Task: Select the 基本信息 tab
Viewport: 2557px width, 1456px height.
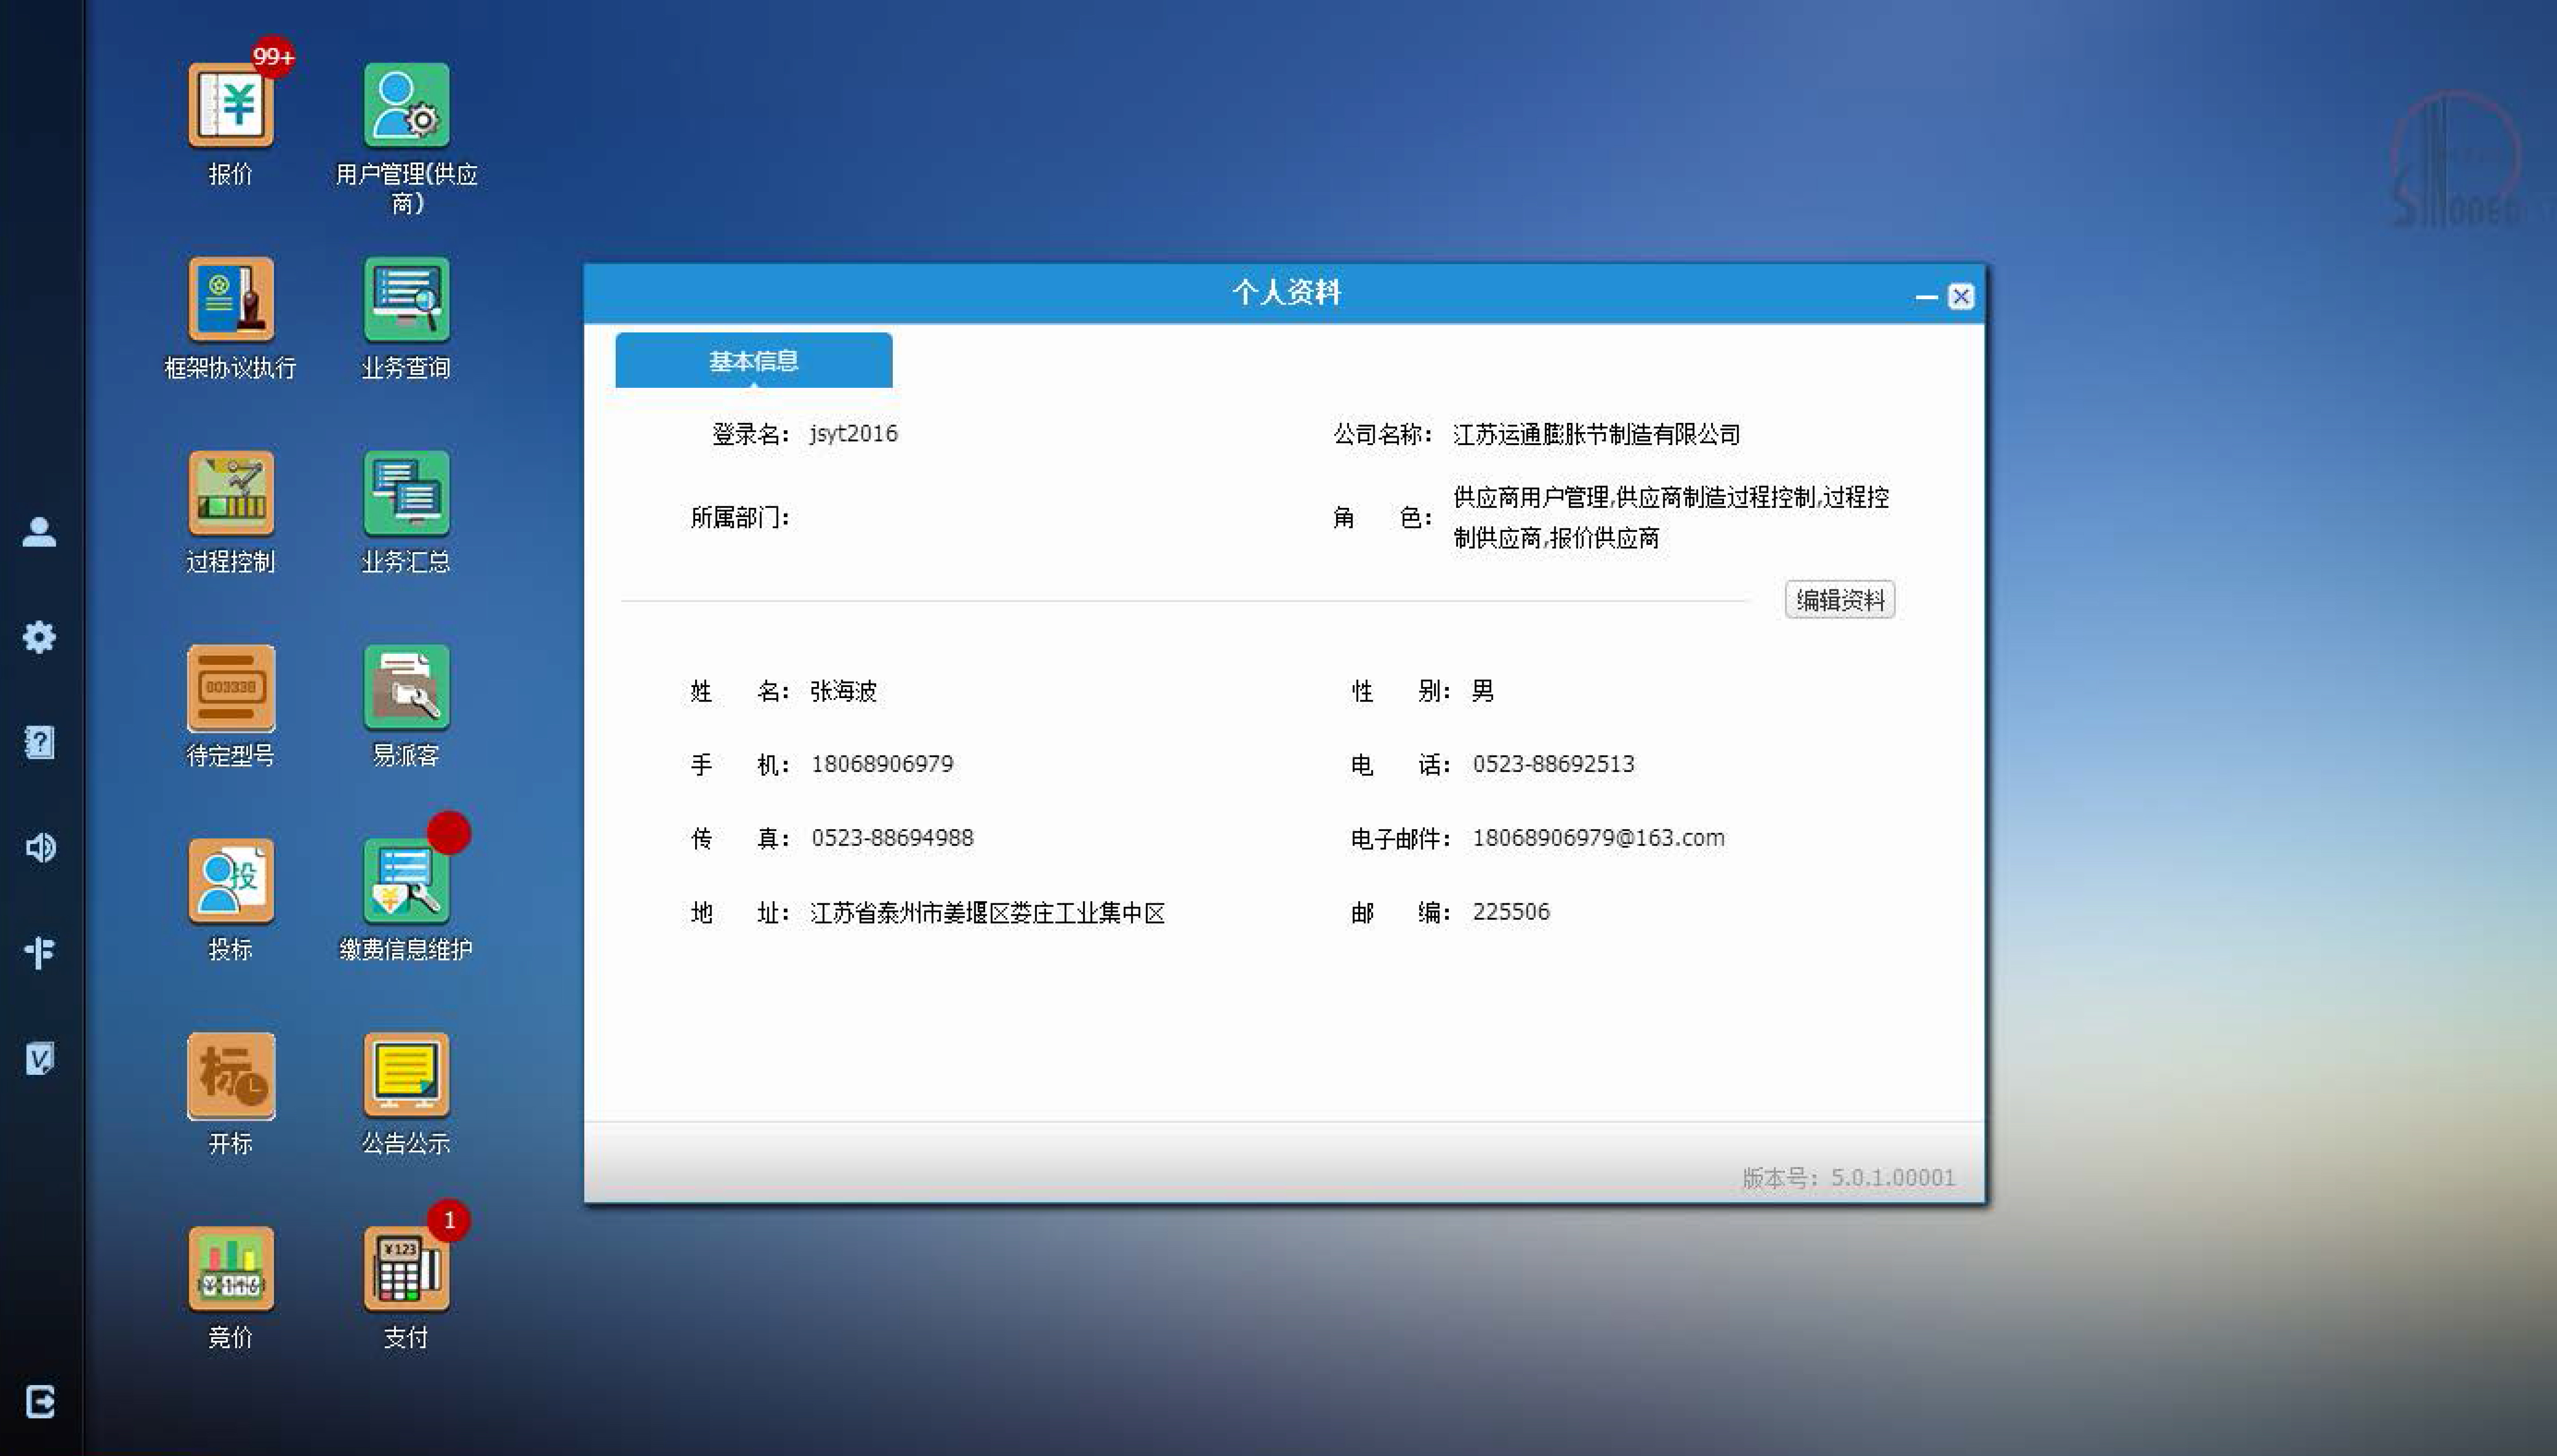Action: pyautogui.click(x=753, y=360)
